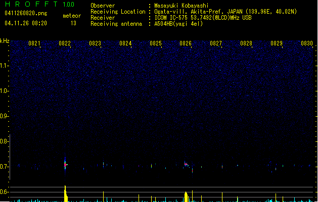
Task: Click the 0.9 kHz axis label
Action: (4, 116)
